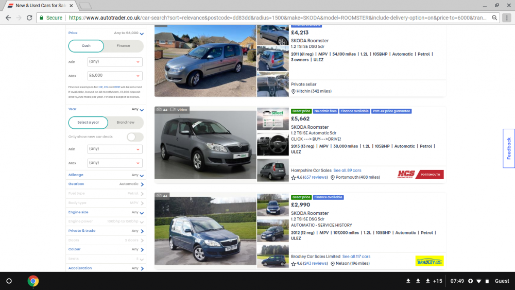Screen dimensions: 515x290
Task: Read the 657 reviews link
Action: (x=315, y=177)
